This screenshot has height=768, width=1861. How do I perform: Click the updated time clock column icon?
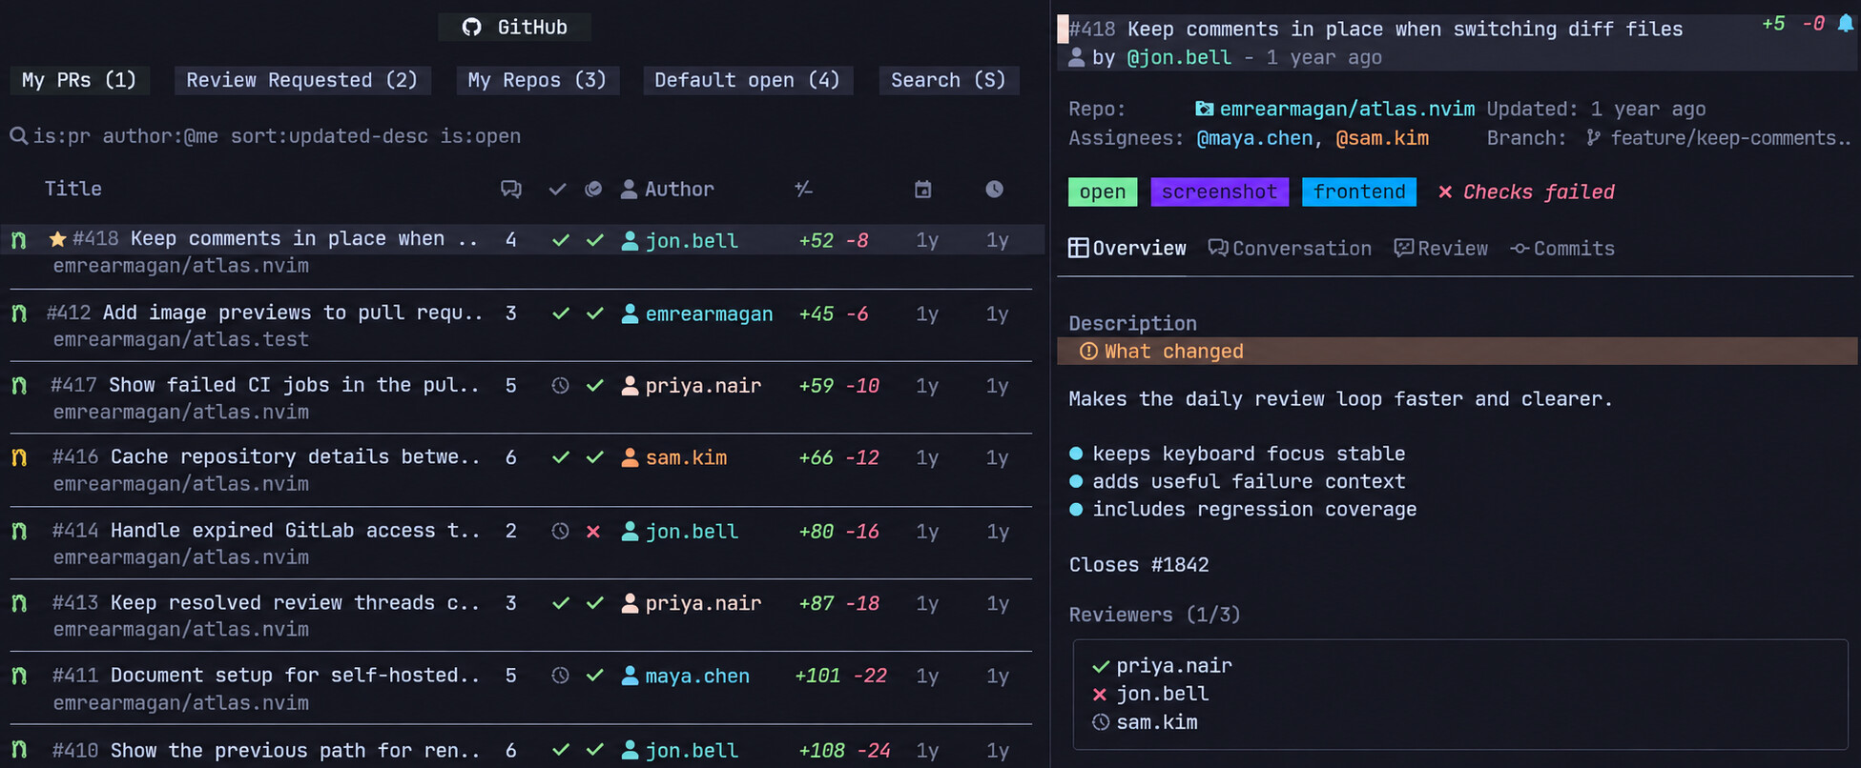(x=994, y=189)
